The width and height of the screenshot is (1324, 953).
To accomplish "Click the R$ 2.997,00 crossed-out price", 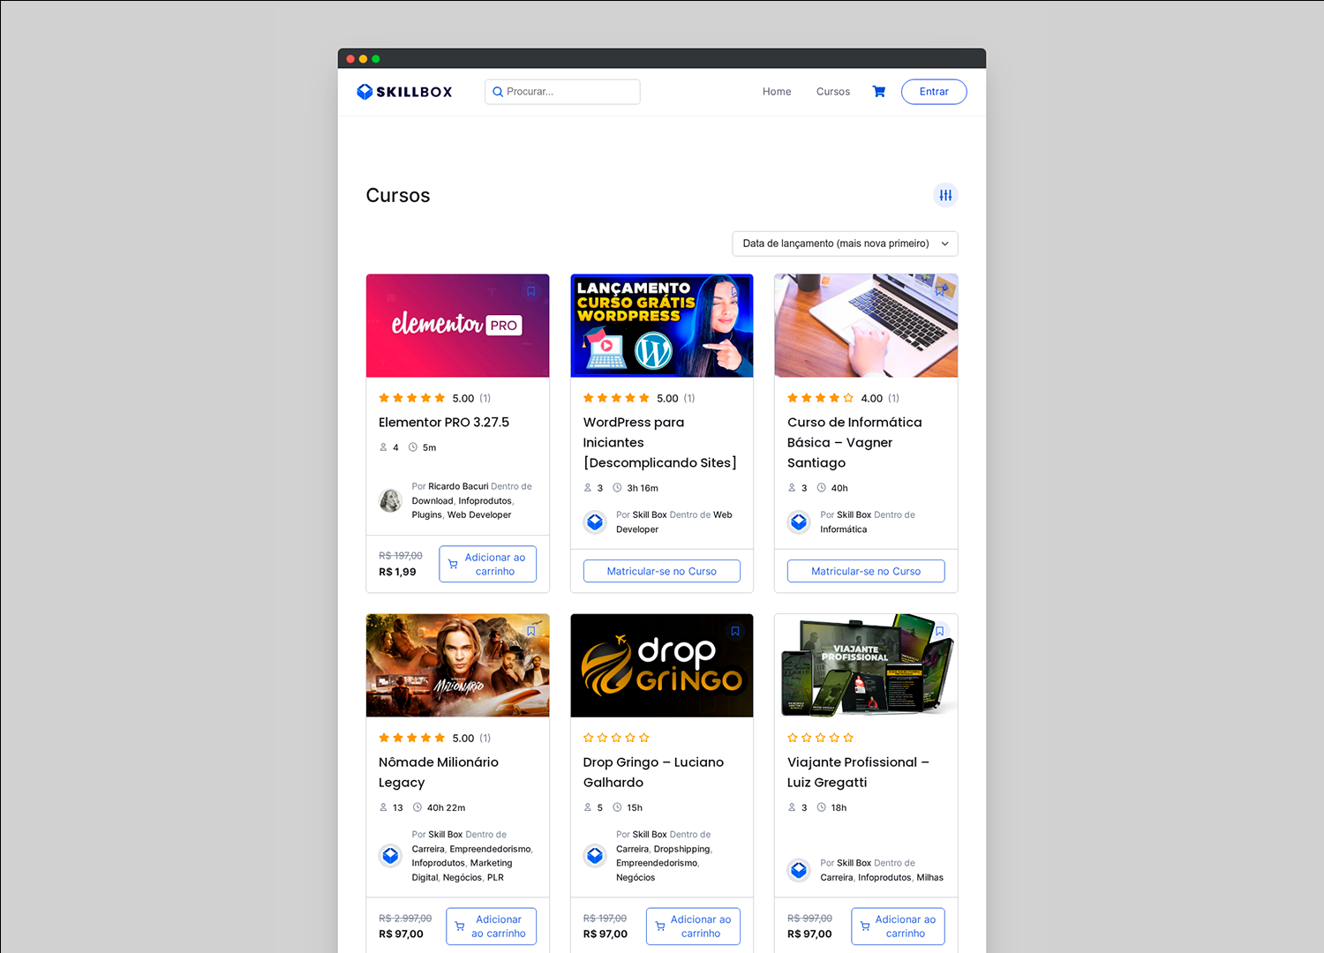I will (x=405, y=919).
